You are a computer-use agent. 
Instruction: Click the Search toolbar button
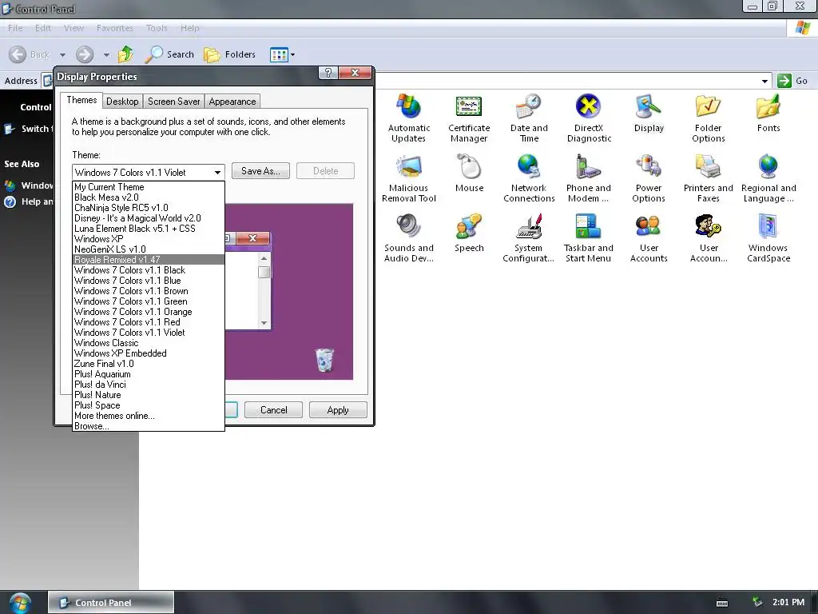coord(169,54)
